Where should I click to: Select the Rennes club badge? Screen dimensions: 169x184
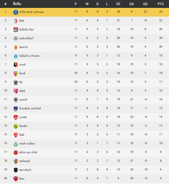coord(16,65)
